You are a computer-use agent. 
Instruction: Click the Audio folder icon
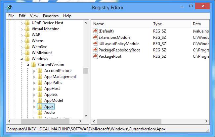tap(40, 112)
